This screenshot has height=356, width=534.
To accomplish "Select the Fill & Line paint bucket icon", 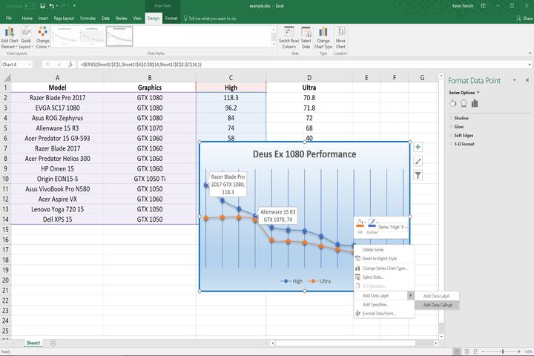I will click(452, 103).
